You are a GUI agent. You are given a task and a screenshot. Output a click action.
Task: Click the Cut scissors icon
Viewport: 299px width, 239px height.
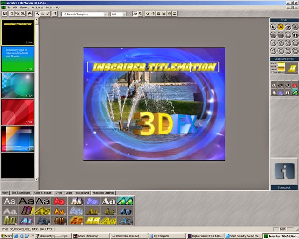click(x=12, y=14)
